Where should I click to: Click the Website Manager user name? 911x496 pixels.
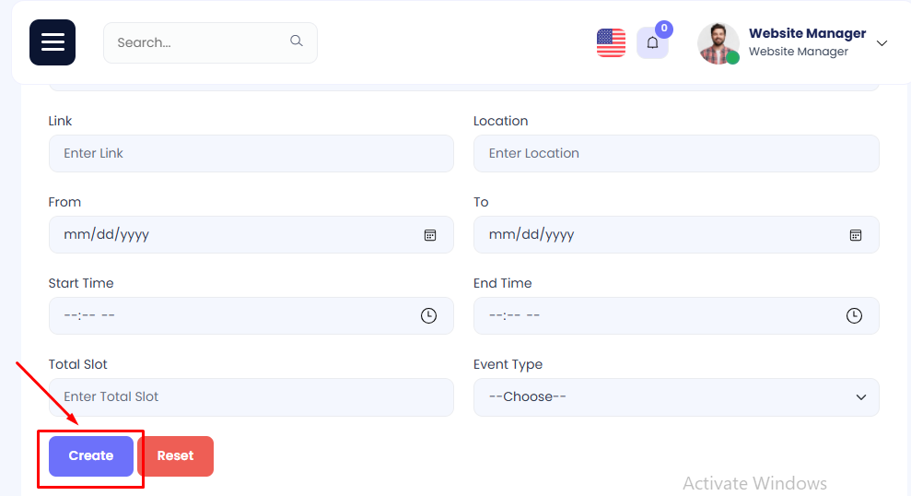pos(807,34)
